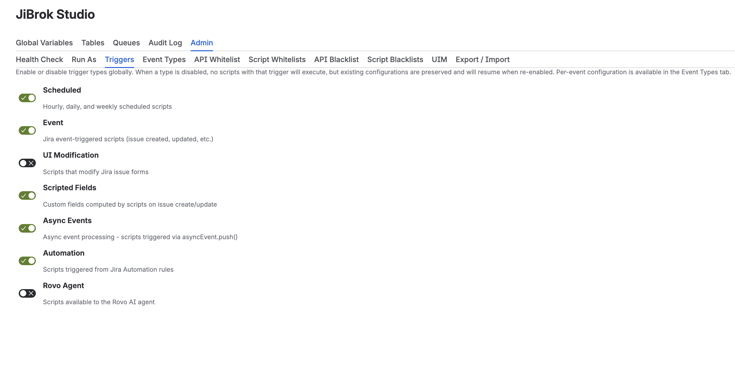This screenshot has width=735, height=389.
Task: Switch to Export / Import sub-tab
Action: click(482, 59)
